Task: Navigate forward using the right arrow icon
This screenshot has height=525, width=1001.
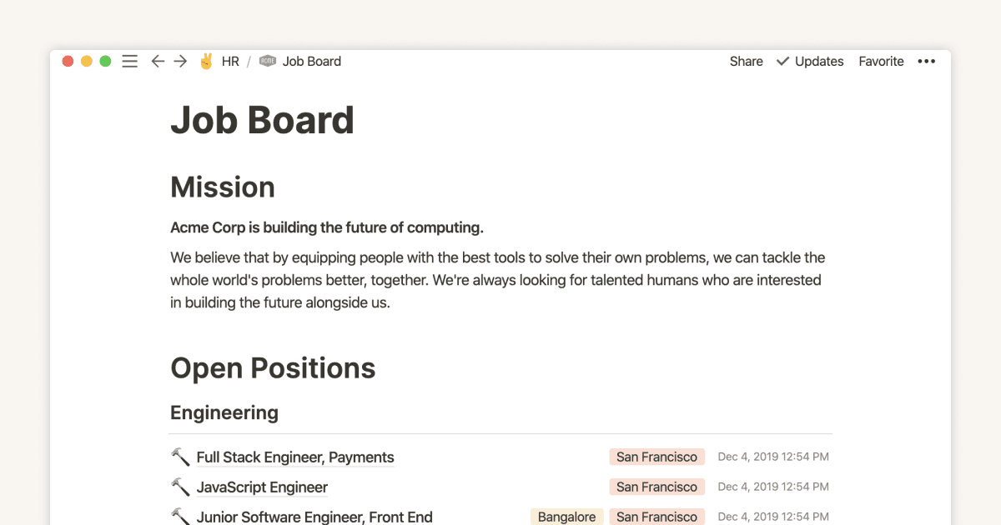Action: pos(180,61)
